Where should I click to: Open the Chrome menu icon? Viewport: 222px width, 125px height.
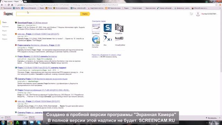(220, 5)
